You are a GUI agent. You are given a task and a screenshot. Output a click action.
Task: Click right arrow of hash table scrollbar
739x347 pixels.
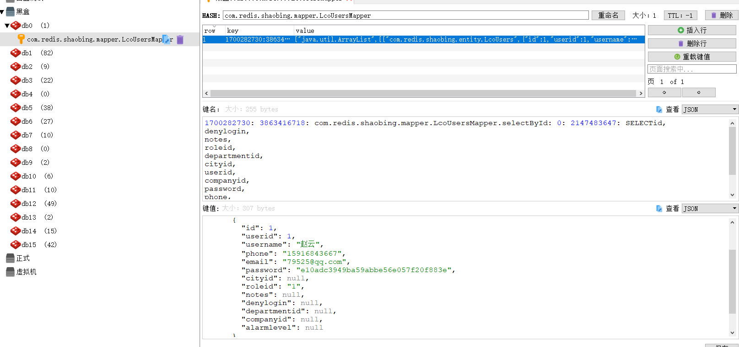[641, 93]
